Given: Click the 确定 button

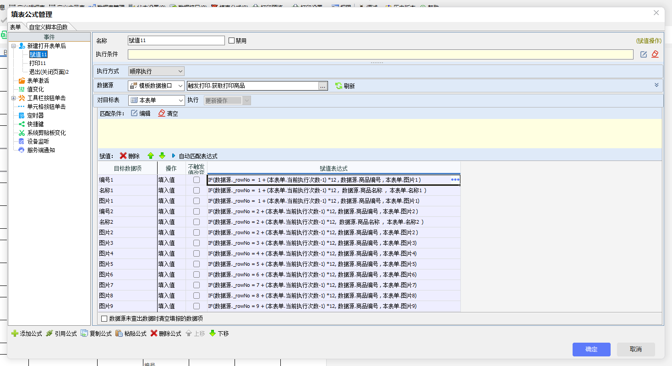Looking at the screenshot, I should tap(591, 350).
